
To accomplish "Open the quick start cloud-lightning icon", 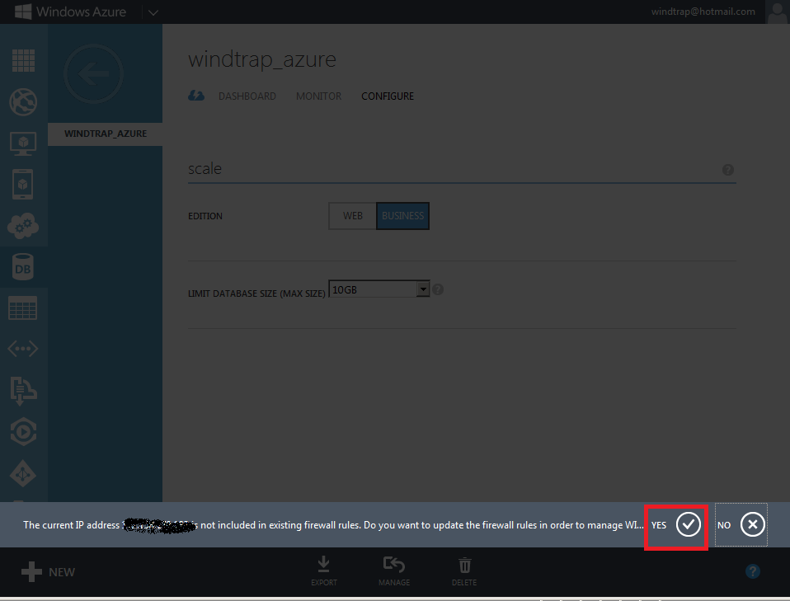I will [x=196, y=95].
